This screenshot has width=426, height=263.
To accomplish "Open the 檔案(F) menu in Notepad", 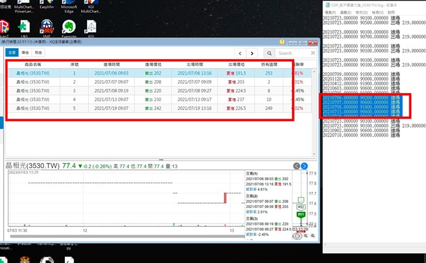I will 330,12.
